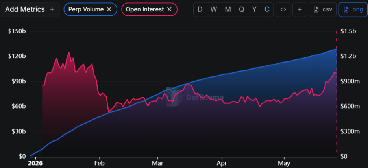Click the download icon in .png button

pos(346,9)
